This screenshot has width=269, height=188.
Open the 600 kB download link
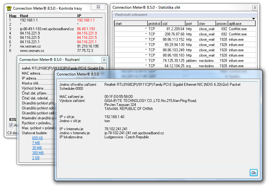tap(37, 138)
